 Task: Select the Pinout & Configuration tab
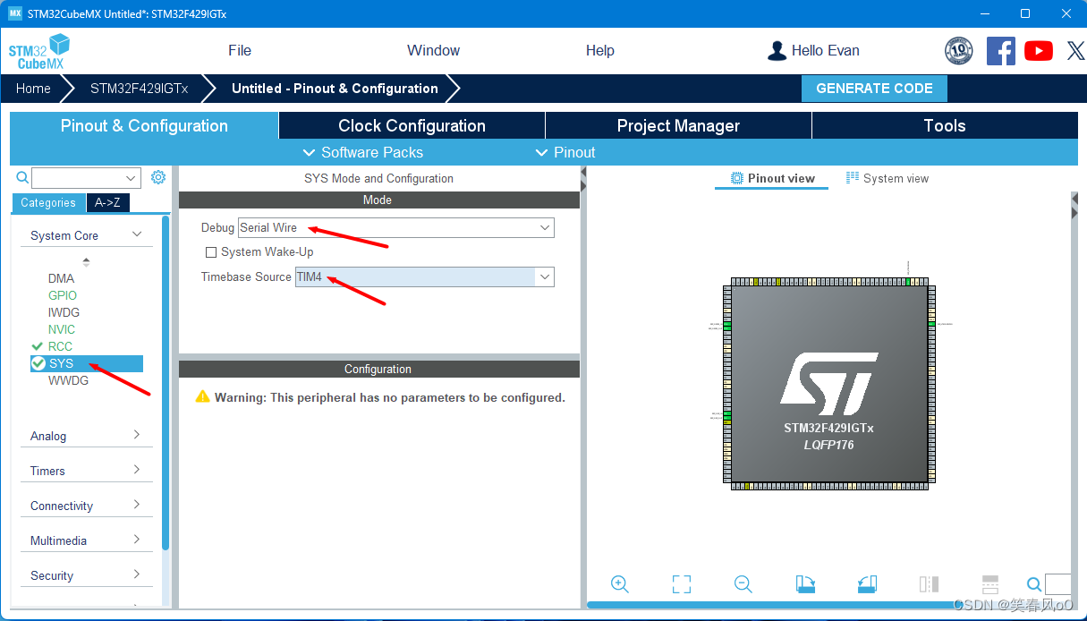(x=144, y=126)
